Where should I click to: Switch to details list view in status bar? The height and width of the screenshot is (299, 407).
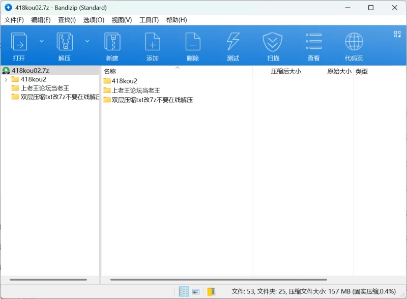tap(184, 291)
